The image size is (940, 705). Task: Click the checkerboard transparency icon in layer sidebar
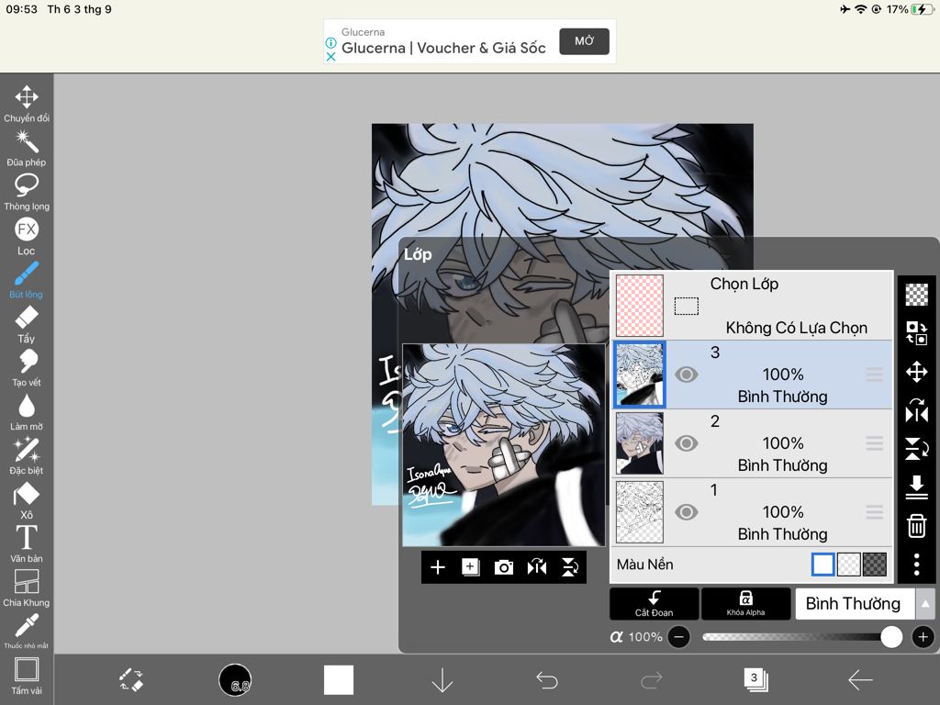click(917, 295)
